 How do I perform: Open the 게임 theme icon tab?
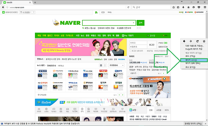tap(67, 110)
